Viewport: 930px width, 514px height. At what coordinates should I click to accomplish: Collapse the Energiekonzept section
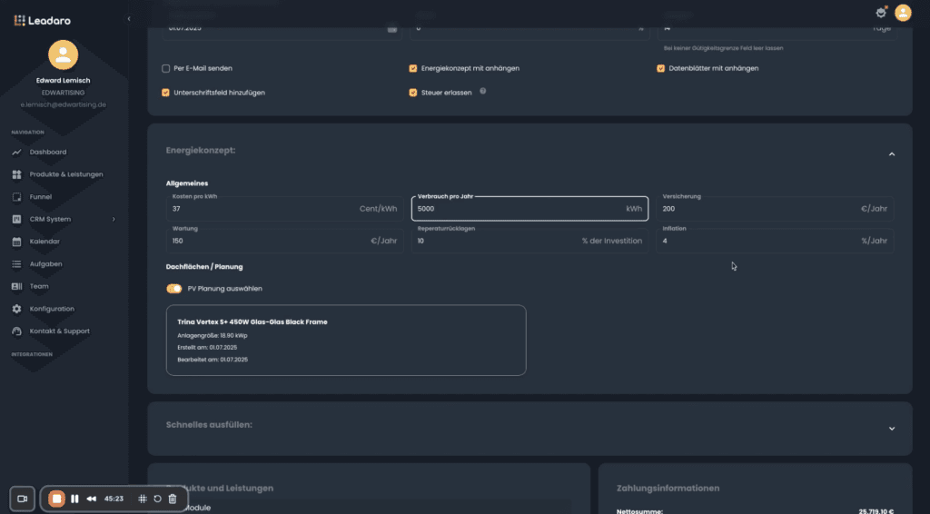pyautogui.click(x=892, y=154)
